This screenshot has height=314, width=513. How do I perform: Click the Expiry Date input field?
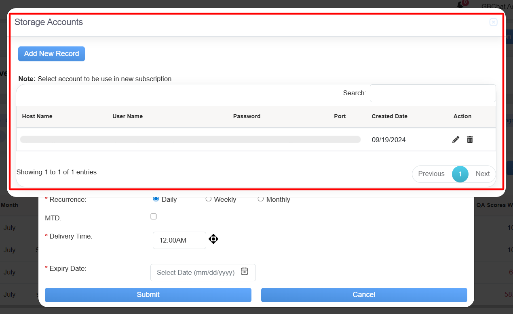tap(196, 272)
